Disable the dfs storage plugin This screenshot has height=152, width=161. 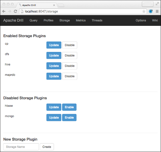click(70, 55)
